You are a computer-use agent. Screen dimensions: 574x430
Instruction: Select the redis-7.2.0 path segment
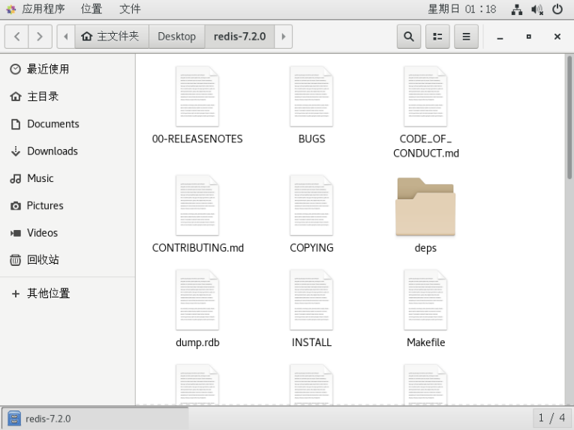point(240,37)
